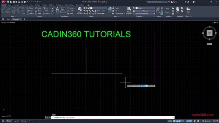This screenshot has width=219, height=123.
Task: Expand the Properties panel
Action: (140, 16)
